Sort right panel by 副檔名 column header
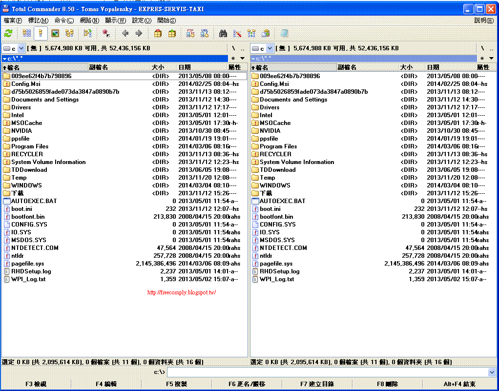The width and height of the screenshot is (499, 391). (368, 67)
